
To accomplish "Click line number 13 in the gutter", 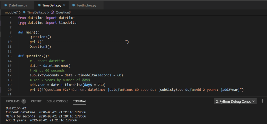I will point(10,56).
